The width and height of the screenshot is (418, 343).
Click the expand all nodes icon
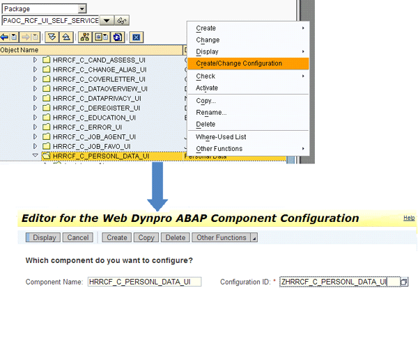(52, 37)
